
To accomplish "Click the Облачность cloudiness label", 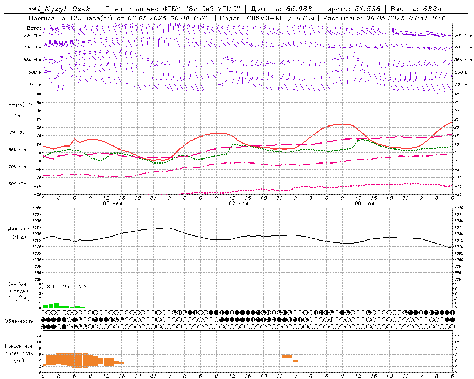I will tap(19, 321).
